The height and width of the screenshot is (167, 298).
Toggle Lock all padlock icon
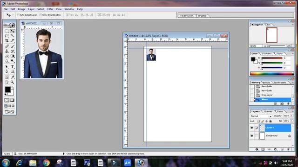click(x=271, y=121)
